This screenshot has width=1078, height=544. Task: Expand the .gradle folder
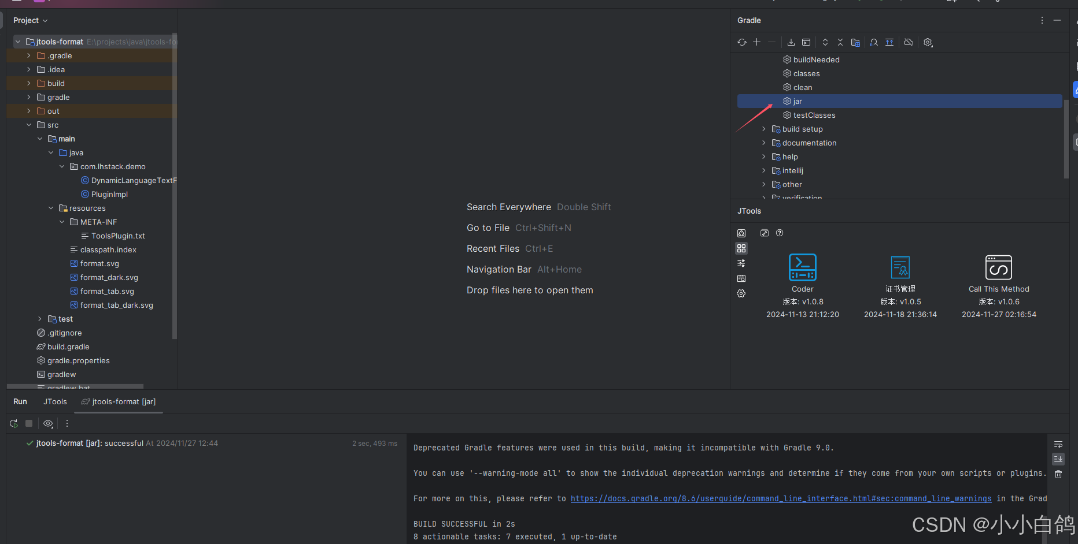29,55
